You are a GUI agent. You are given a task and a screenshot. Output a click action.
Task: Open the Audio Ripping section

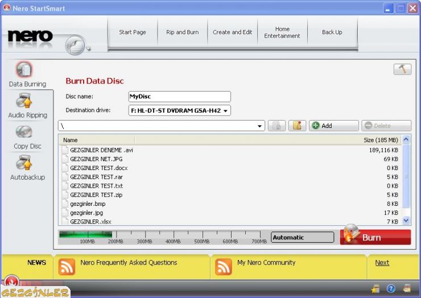click(27, 106)
